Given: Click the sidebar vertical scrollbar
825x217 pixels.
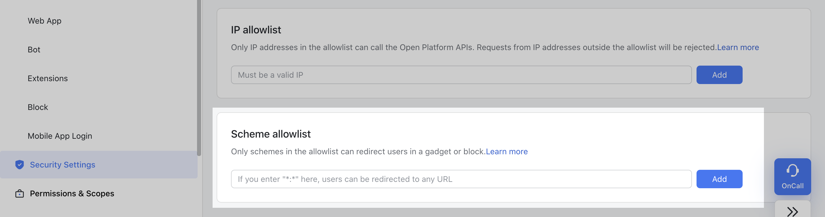Looking at the screenshot, I should point(199,77).
